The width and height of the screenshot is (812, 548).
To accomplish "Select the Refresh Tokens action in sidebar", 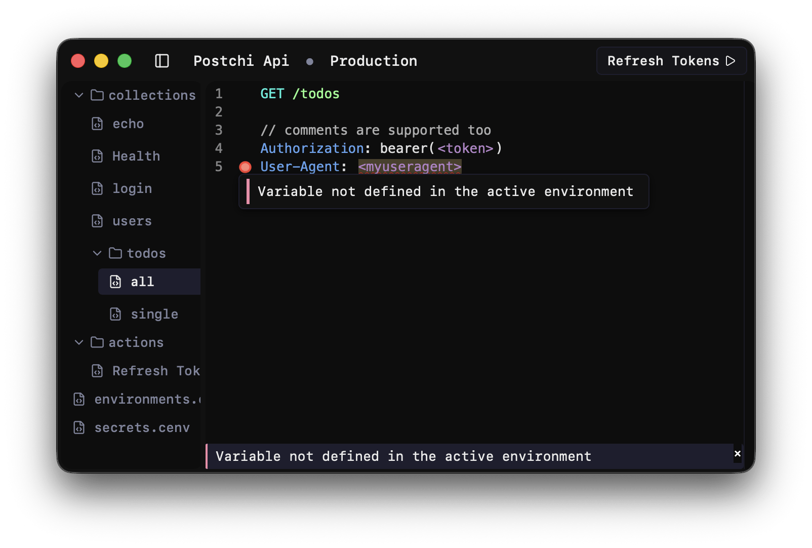I will tap(152, 371).
